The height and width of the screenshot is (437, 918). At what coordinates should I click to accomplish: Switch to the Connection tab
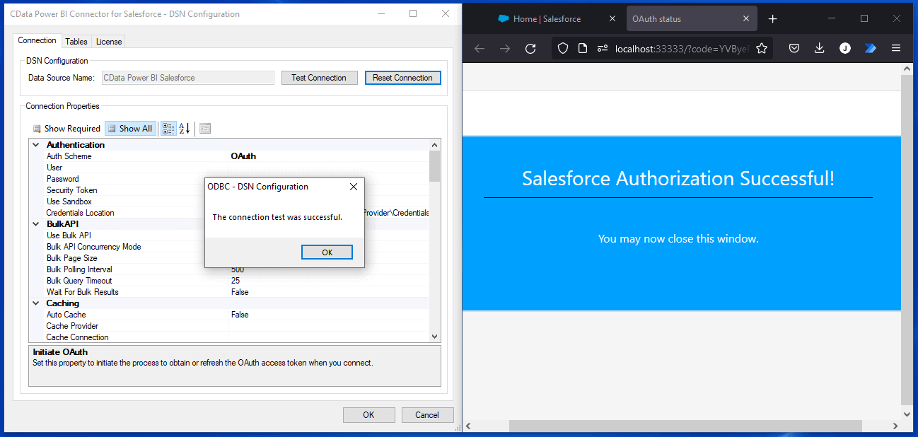click(x=37, y=40)
